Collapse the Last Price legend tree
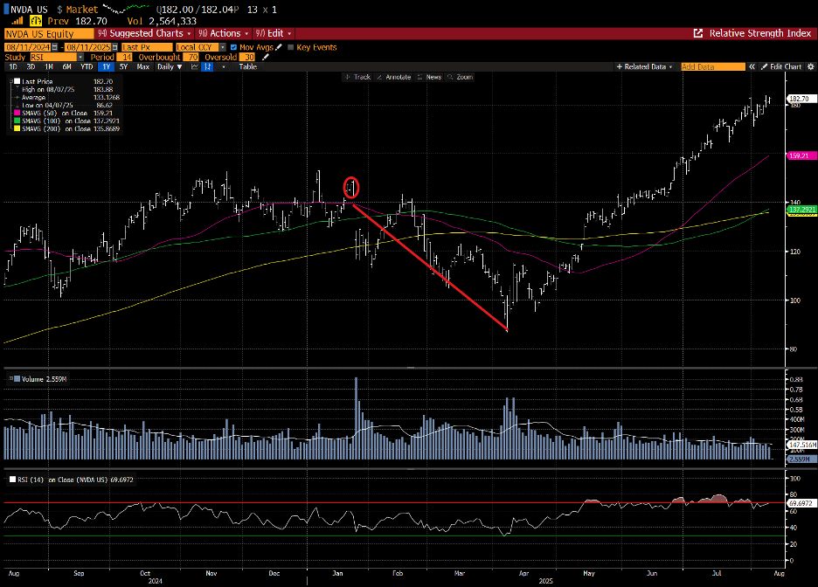Screen dimensions: 818x587 click(11, 81)
